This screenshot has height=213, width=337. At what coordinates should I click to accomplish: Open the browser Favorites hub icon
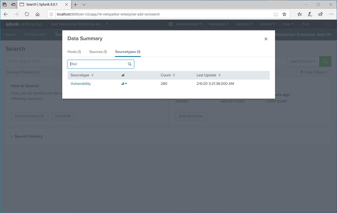click(299, 14)
